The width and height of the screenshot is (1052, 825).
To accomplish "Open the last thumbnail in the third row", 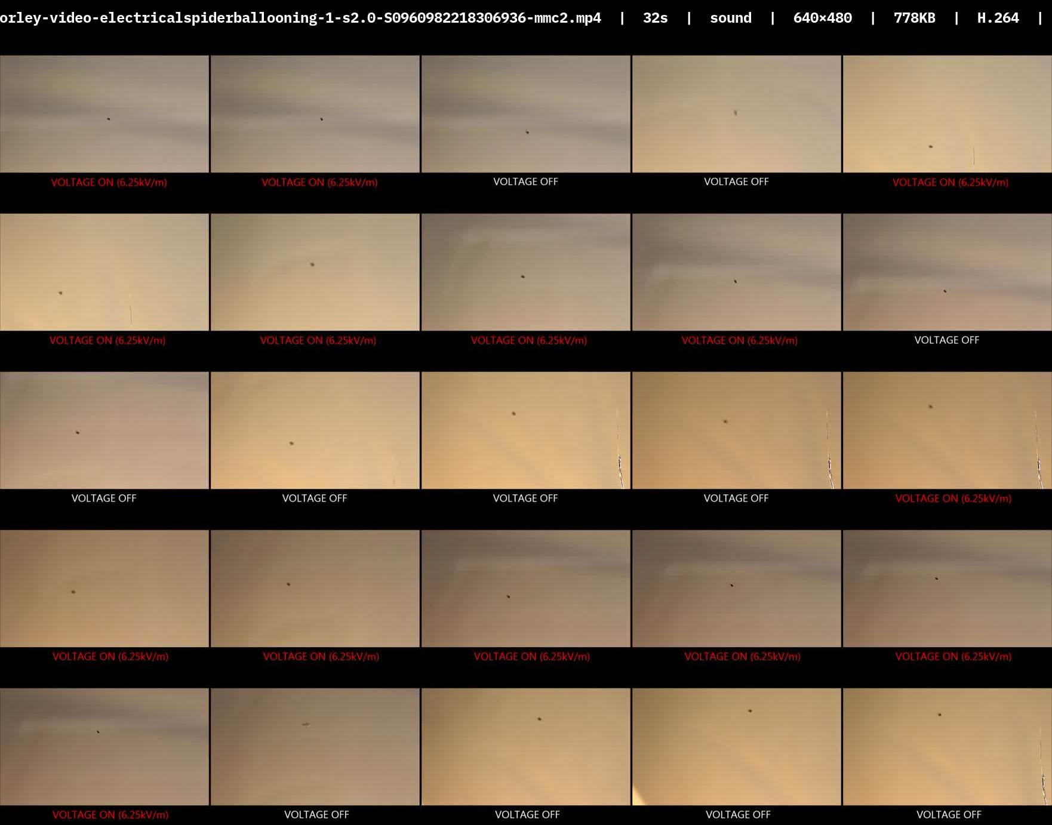I will coord(947,430).
